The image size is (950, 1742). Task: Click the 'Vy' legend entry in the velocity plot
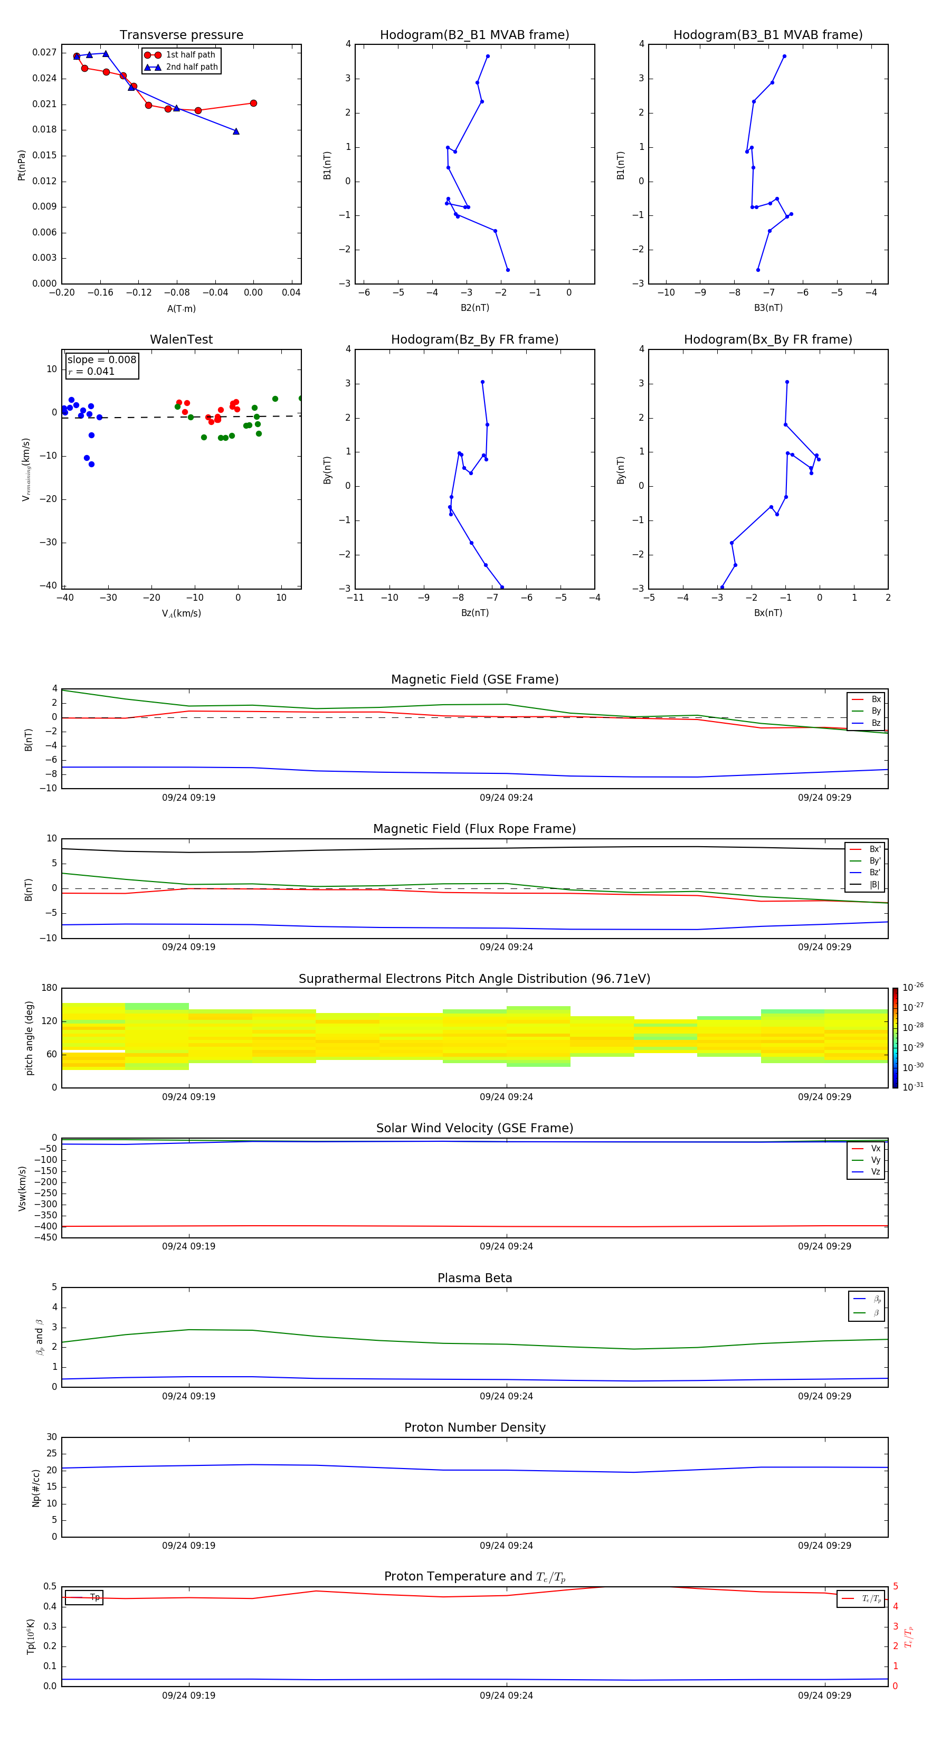[867, 1160]
